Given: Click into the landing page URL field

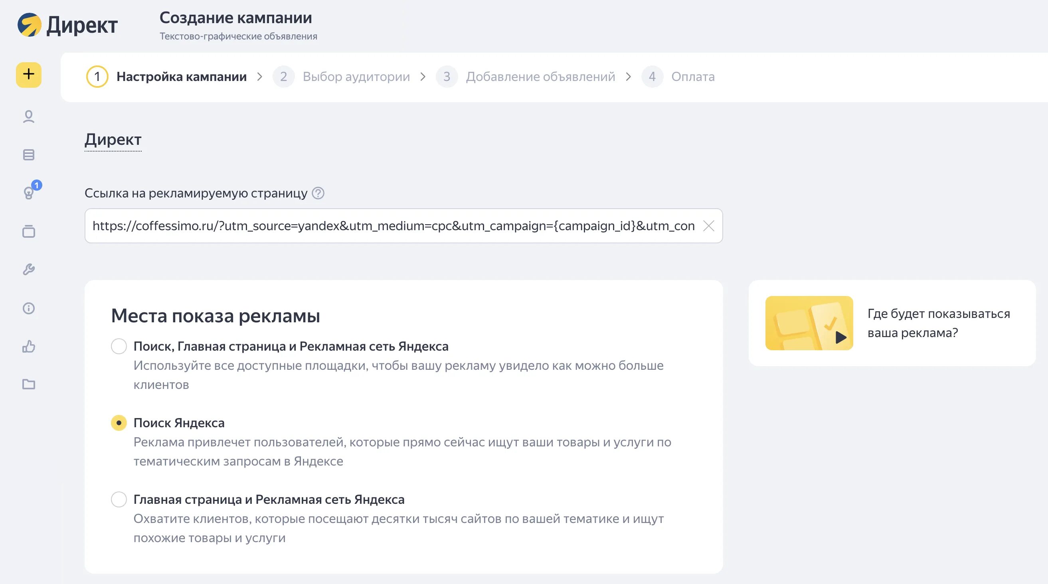Looking at the screenshot, I should tap(391, 226).
